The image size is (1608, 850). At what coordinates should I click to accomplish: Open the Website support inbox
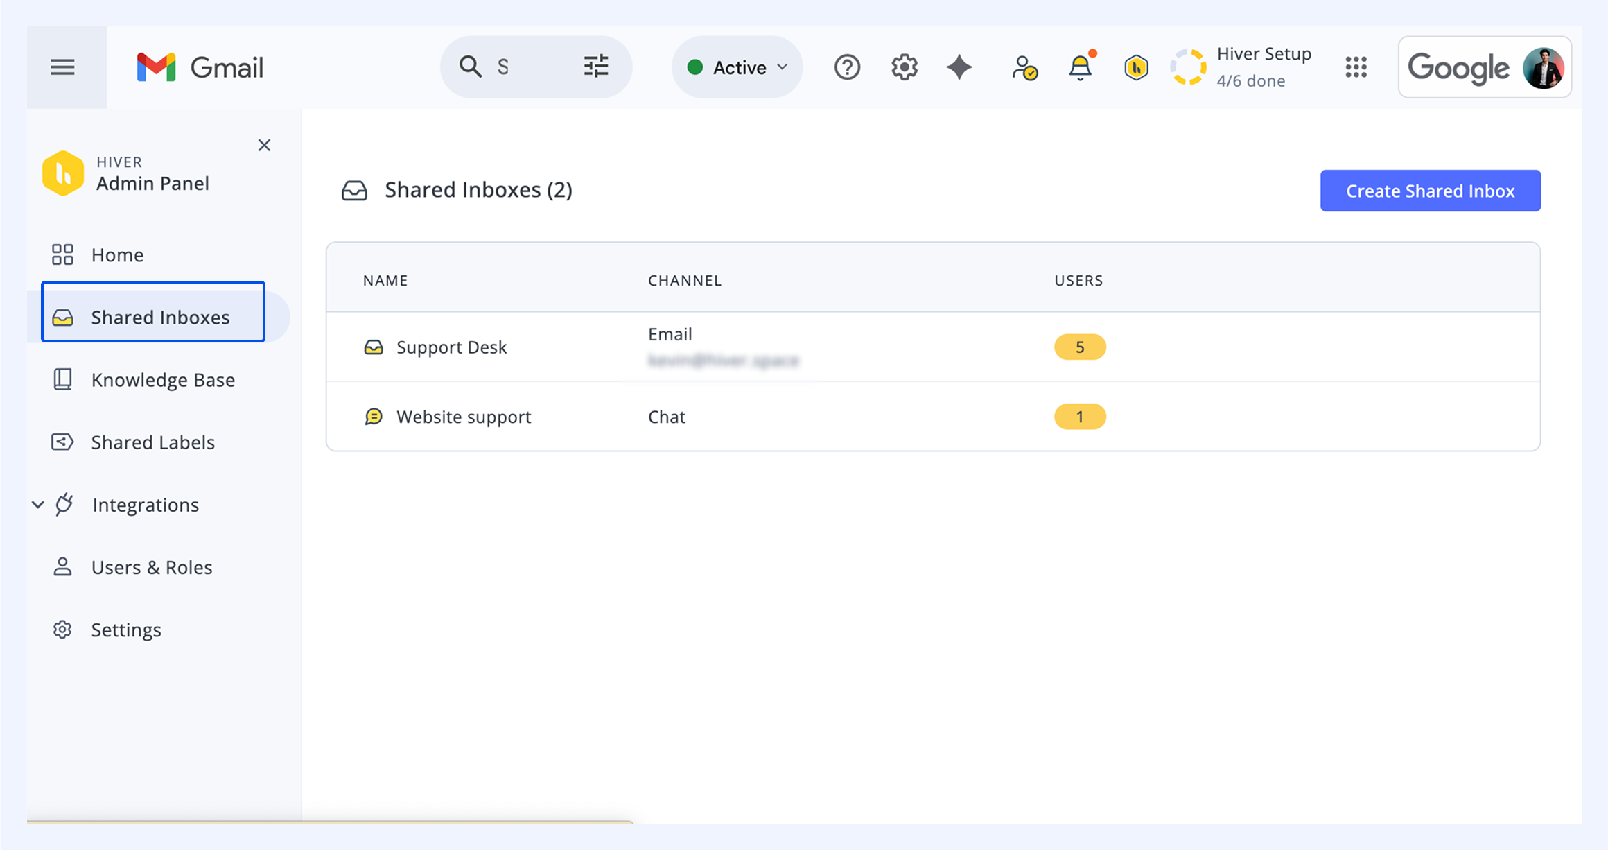pyautogui.click(x=464, y=417)
